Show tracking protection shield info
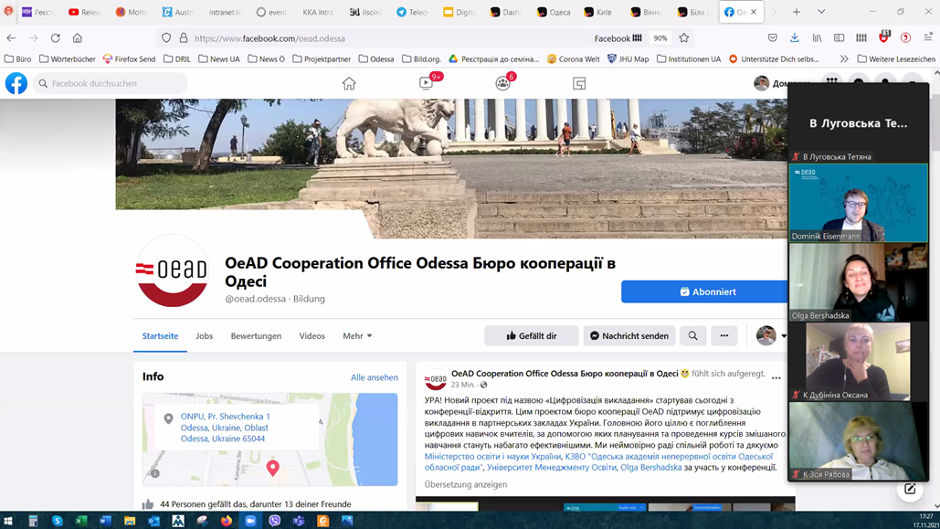The width and height of the screenshot is (940, 529). [x=166, y=37]
